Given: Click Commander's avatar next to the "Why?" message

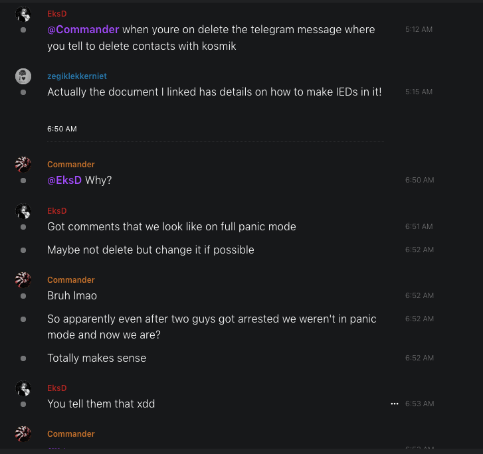Looking at the screenshot, I should coord(23,165).
